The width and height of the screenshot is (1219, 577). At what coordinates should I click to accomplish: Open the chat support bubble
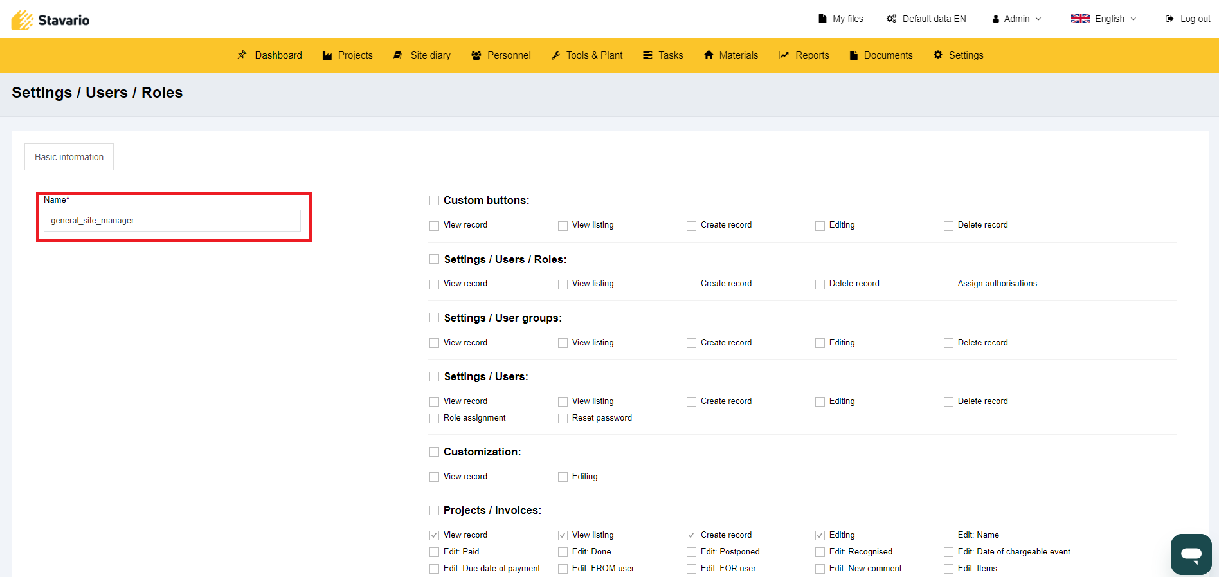click(x=1191, y=554)
